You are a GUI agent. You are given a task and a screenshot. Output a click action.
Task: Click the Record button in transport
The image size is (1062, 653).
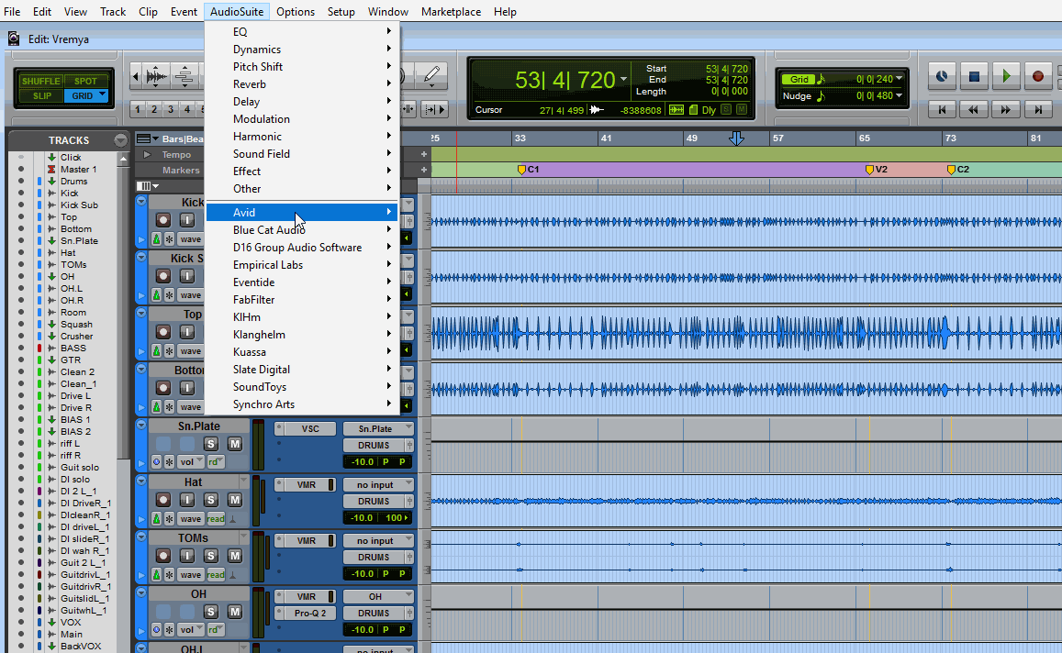point(1038,77)
